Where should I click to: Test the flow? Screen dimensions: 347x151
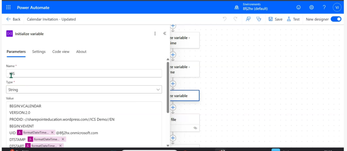click(293, 19)
